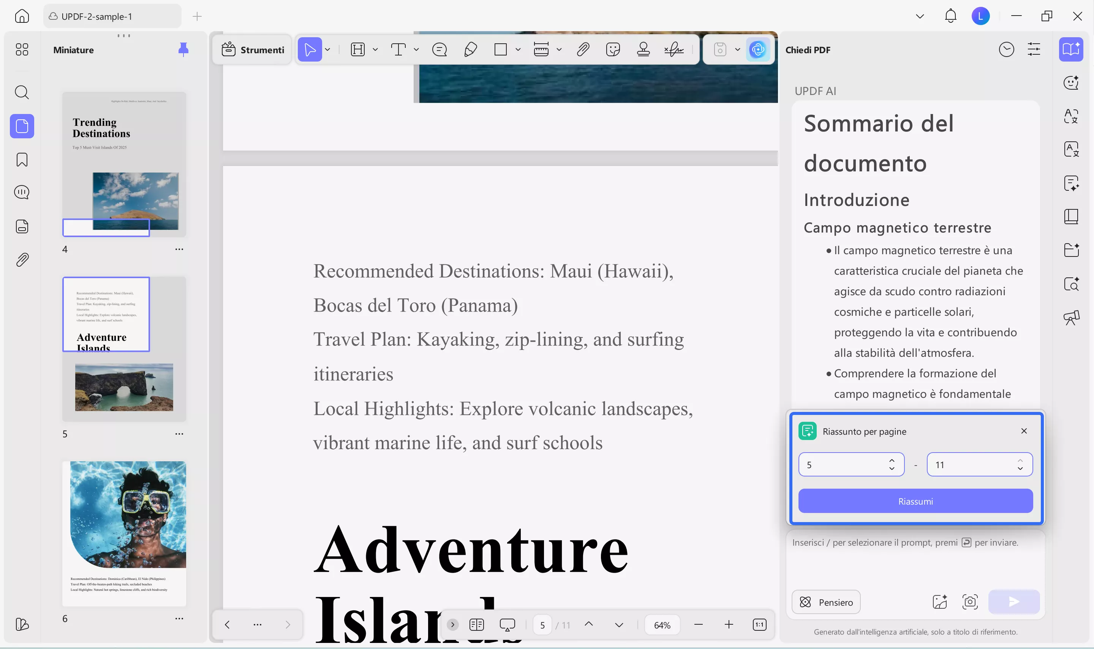
Task: Select the file Attachment tool
Action: pos(583,49)
